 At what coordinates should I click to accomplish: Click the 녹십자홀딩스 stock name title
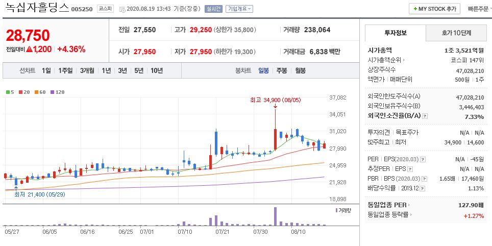tap(37, 8)
